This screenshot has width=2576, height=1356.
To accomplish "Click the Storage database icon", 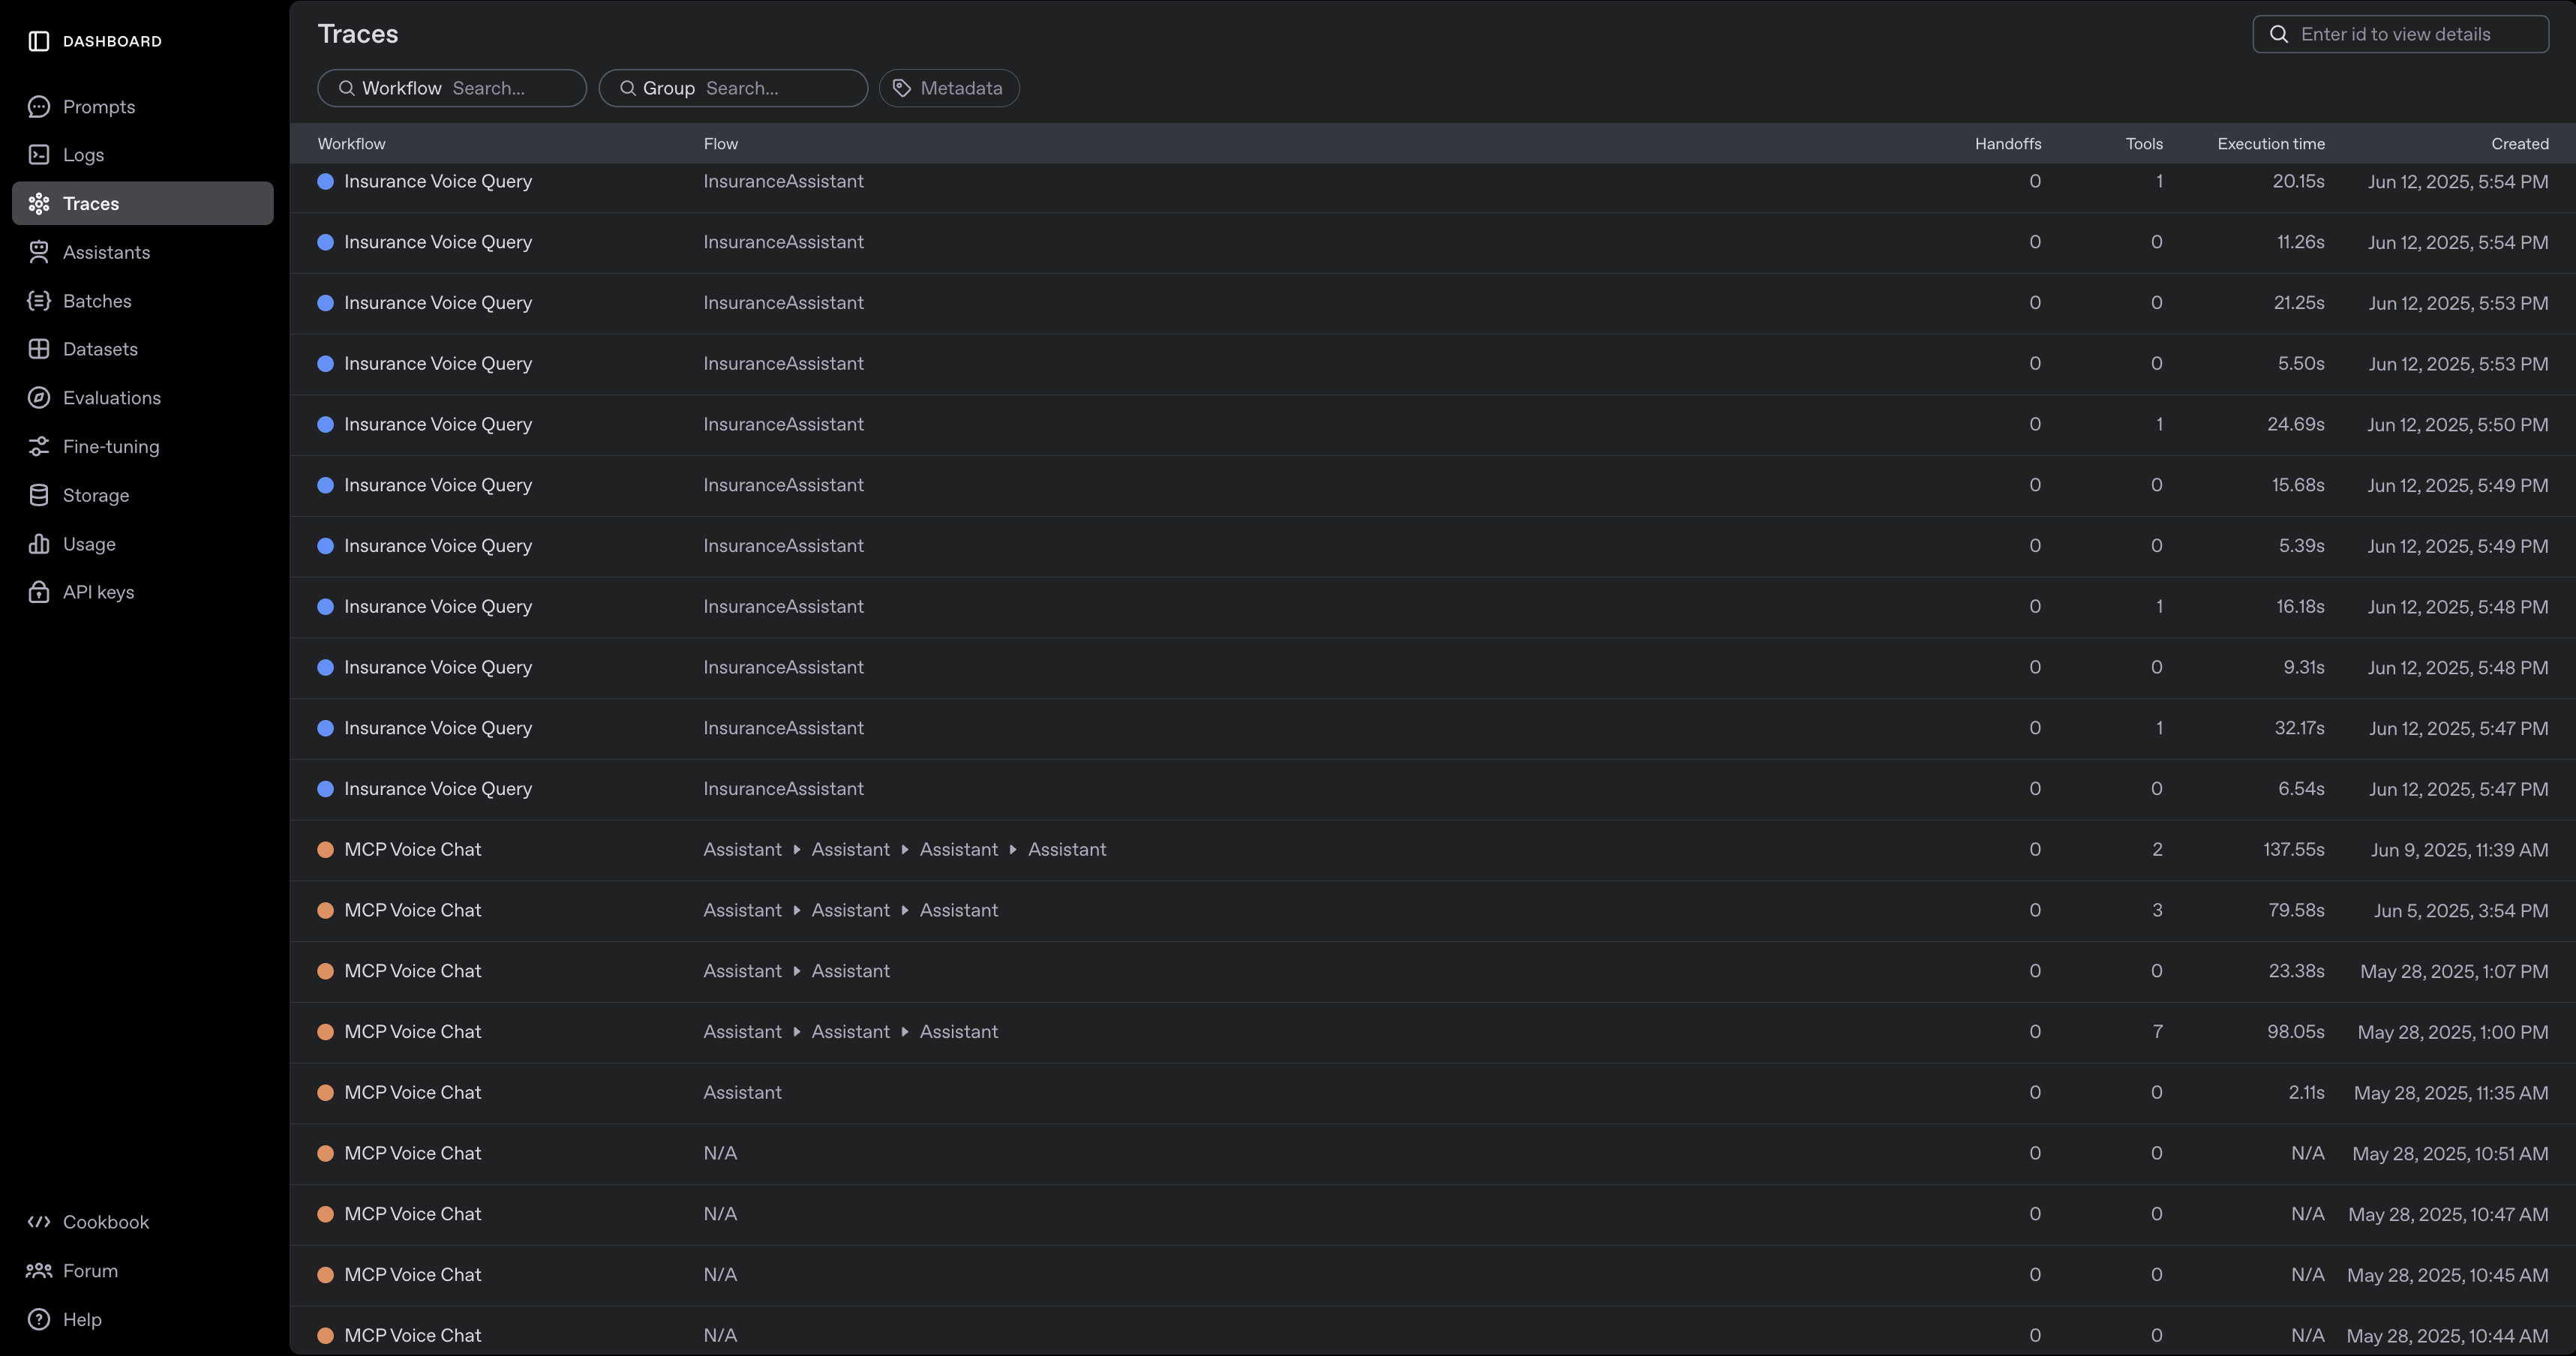I will tap(38, 495).
